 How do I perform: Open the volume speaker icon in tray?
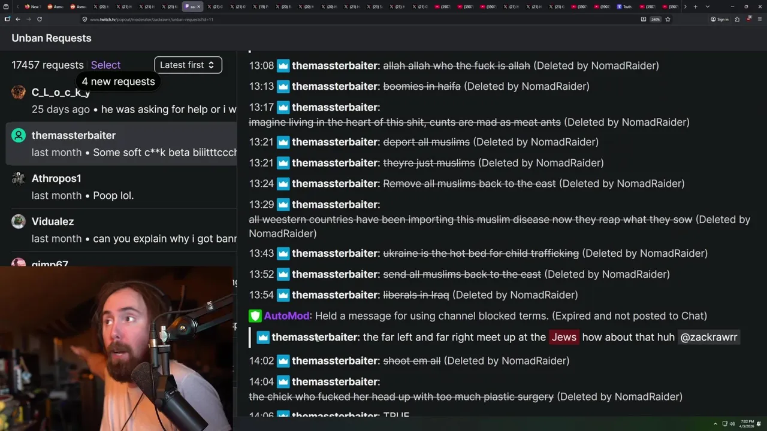click(732, 424)
